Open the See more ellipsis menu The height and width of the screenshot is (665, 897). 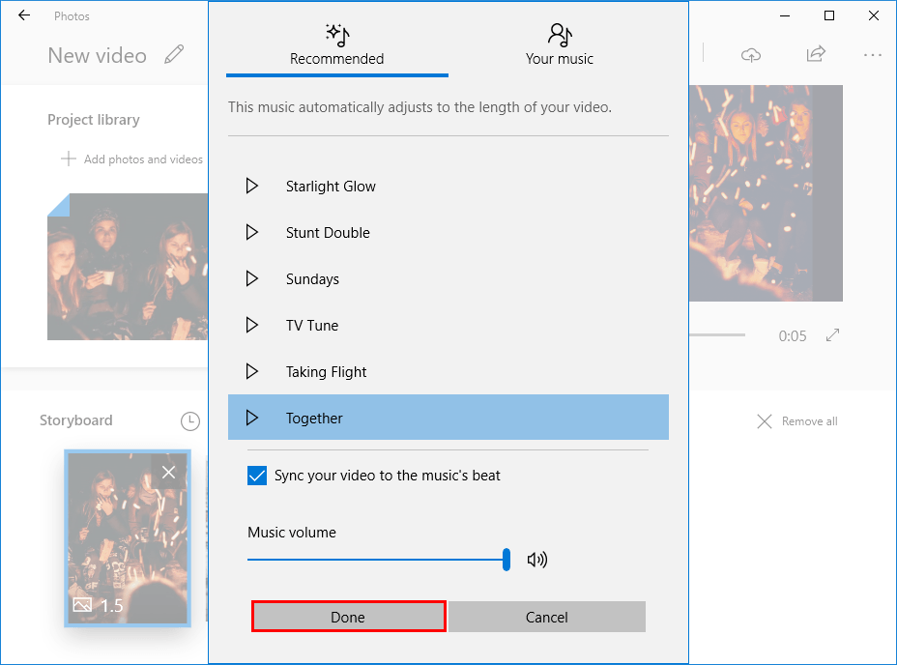tap(873, 55)
